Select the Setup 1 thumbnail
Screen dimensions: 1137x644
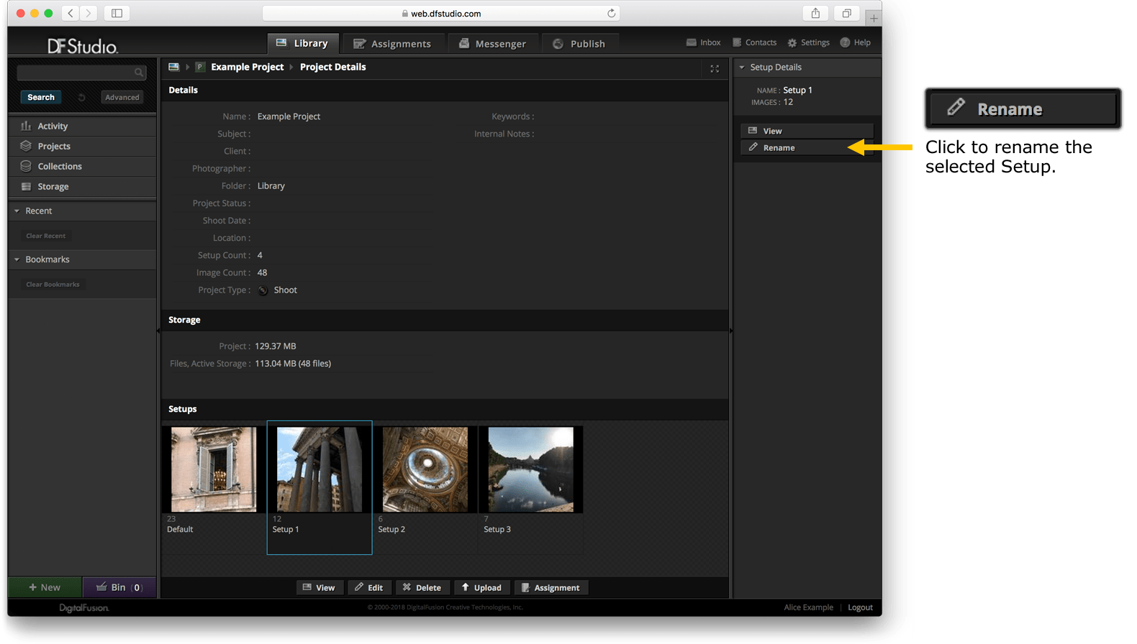[320, 469]
